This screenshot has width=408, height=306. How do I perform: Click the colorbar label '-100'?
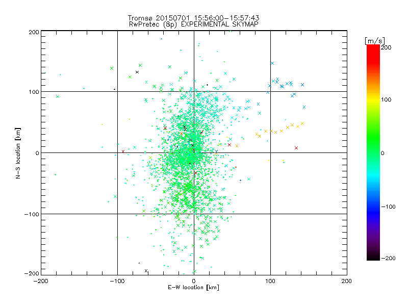coord(388,207)
